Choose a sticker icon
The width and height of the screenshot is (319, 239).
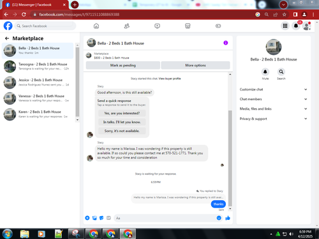point(101,218)
